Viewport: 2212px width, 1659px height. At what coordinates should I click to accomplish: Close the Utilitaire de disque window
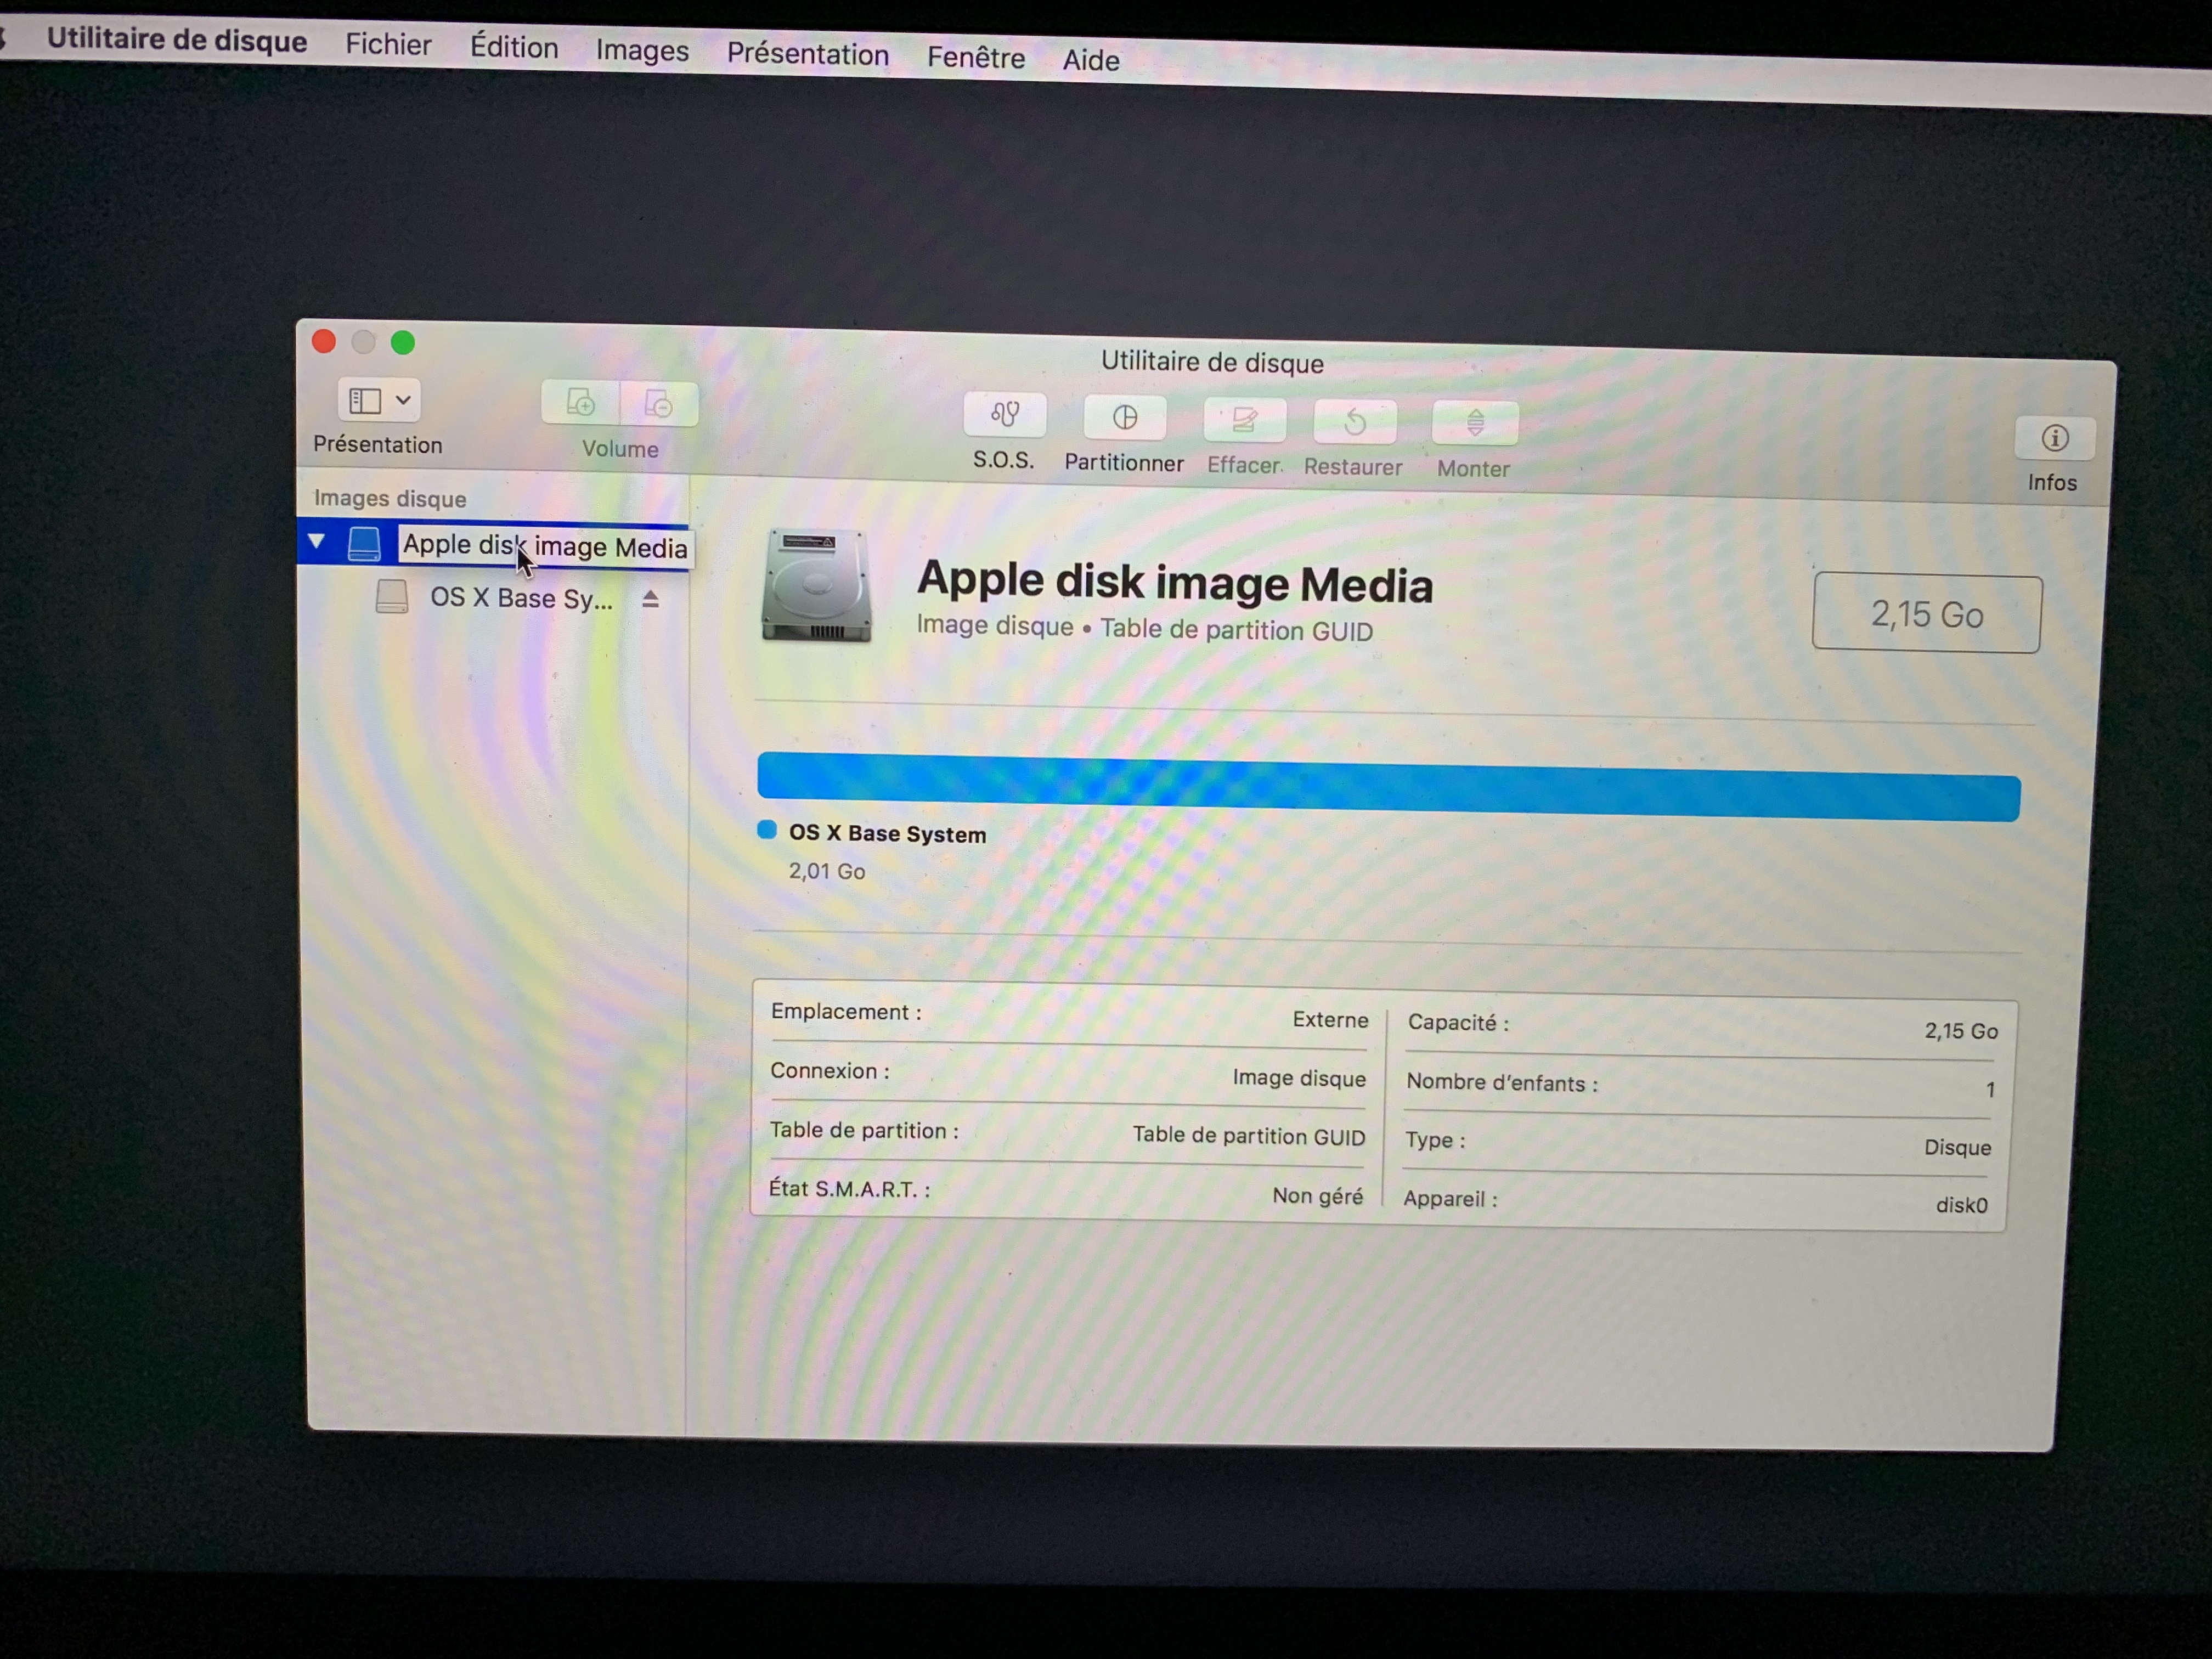tap(324, 341)
